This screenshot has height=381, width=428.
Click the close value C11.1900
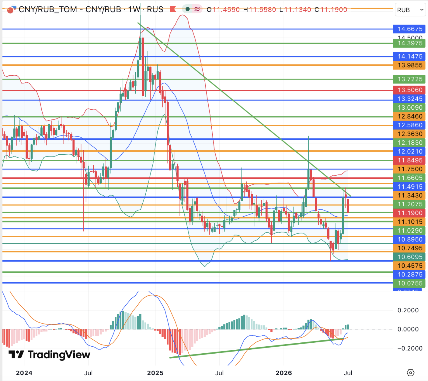click(331, 10)
